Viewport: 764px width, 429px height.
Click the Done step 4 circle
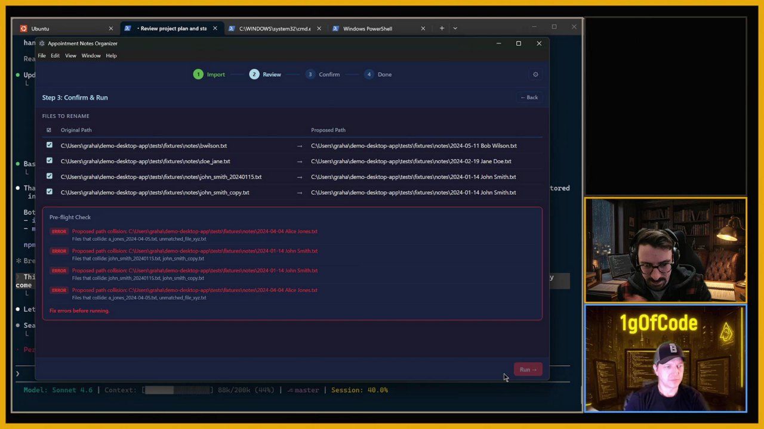coord(369,74)
